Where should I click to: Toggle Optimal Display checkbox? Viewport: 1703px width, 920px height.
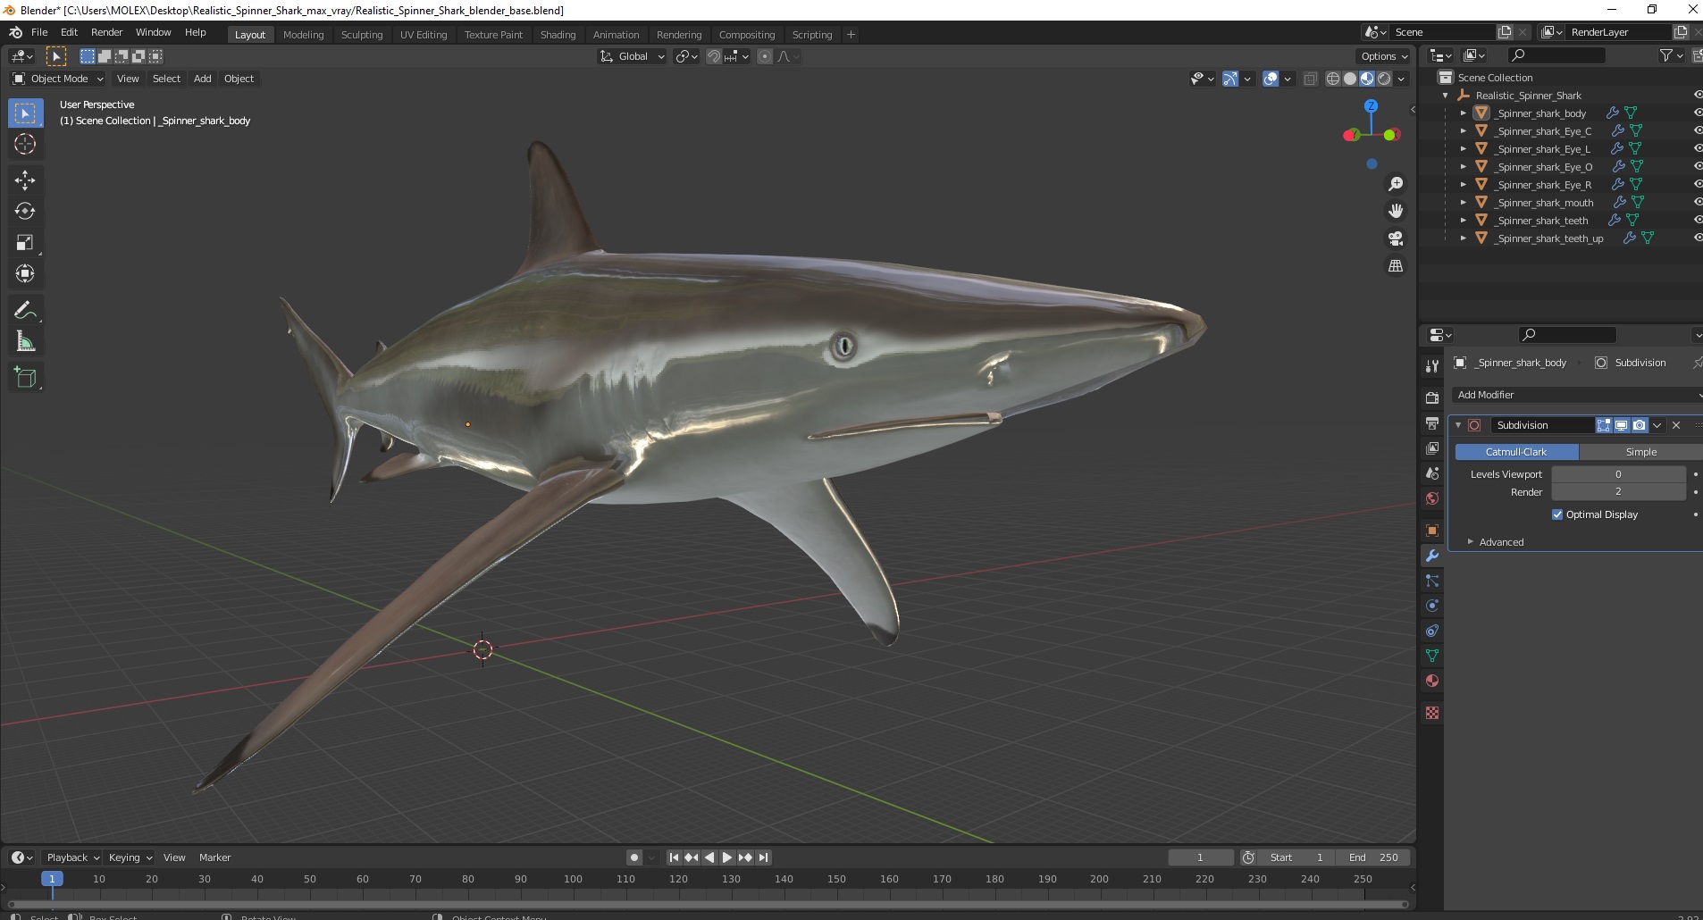click(x=1557, y=514)
